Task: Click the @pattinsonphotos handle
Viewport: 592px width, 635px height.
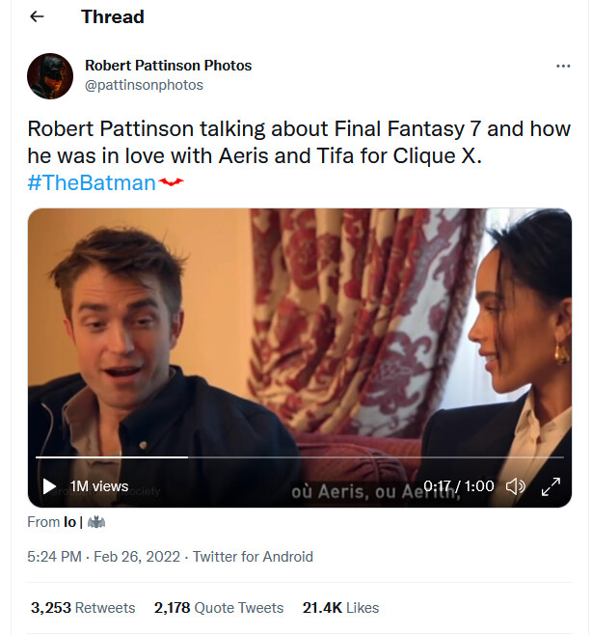Action: pos(144,85)
